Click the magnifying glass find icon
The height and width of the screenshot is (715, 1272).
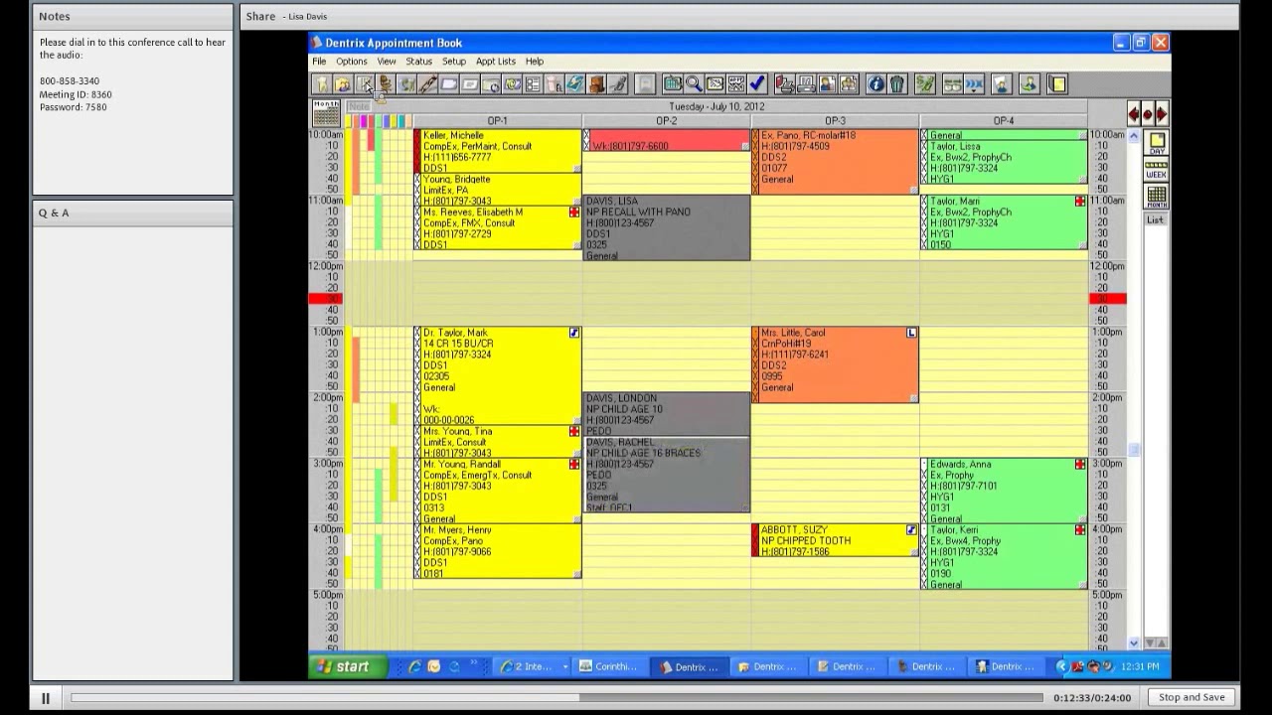(694, 84)
